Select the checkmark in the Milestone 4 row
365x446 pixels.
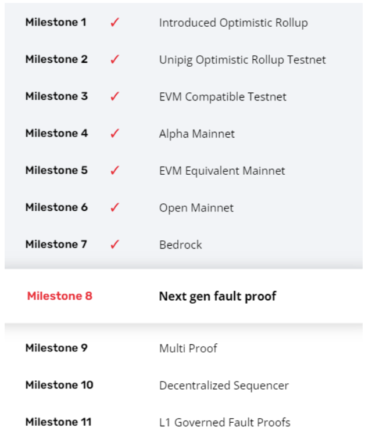[x=114, y=133]
